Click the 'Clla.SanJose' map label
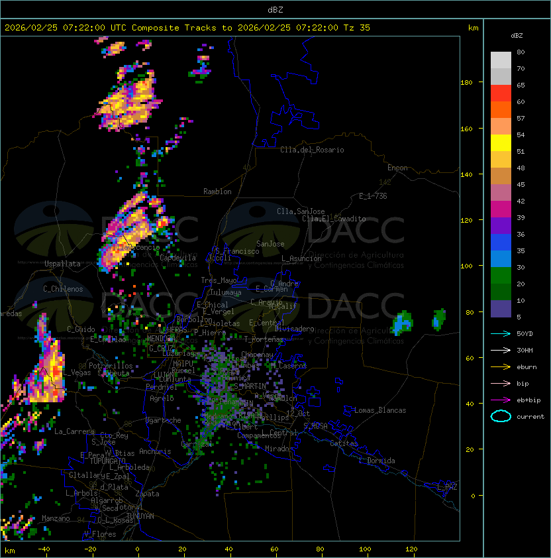The width and height of the screenshot is (551, 558). tap(301, 211)
